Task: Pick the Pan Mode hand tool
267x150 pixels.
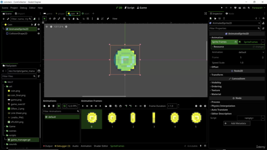Action: pos(73,19)
